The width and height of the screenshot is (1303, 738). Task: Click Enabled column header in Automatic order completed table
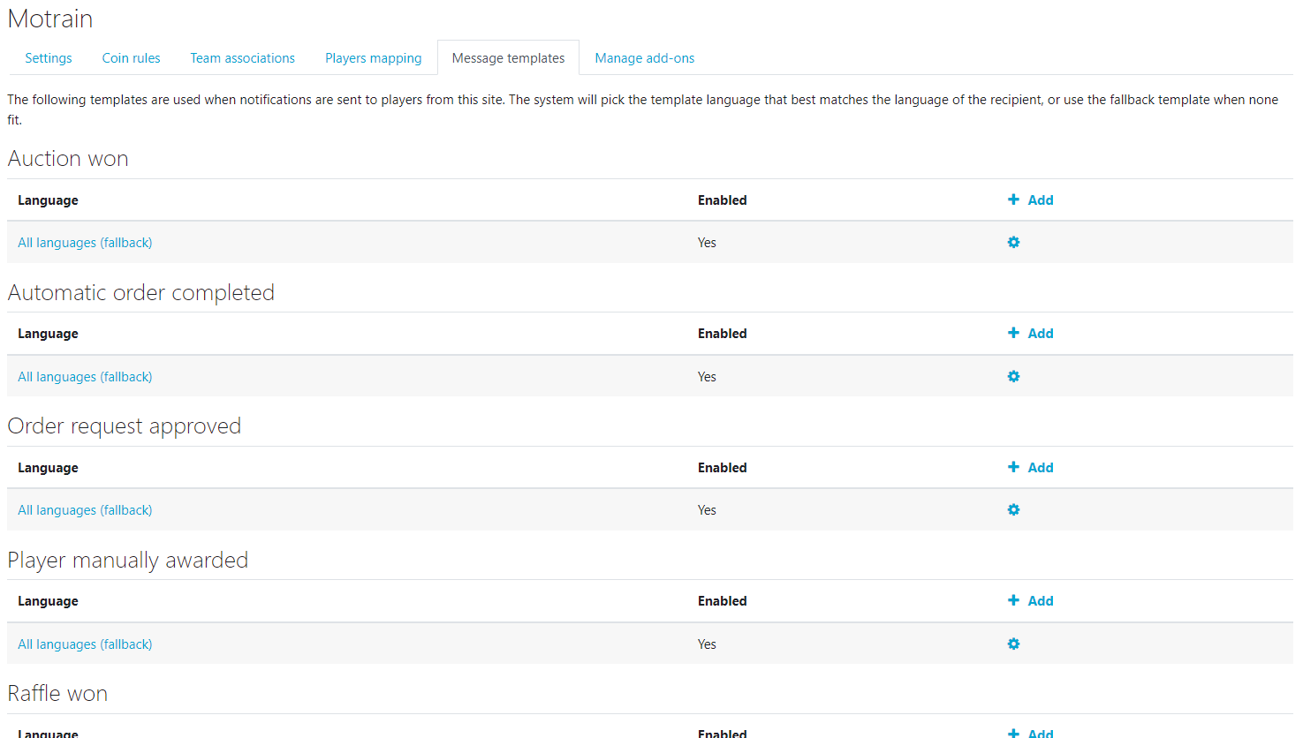coord(723,334)
